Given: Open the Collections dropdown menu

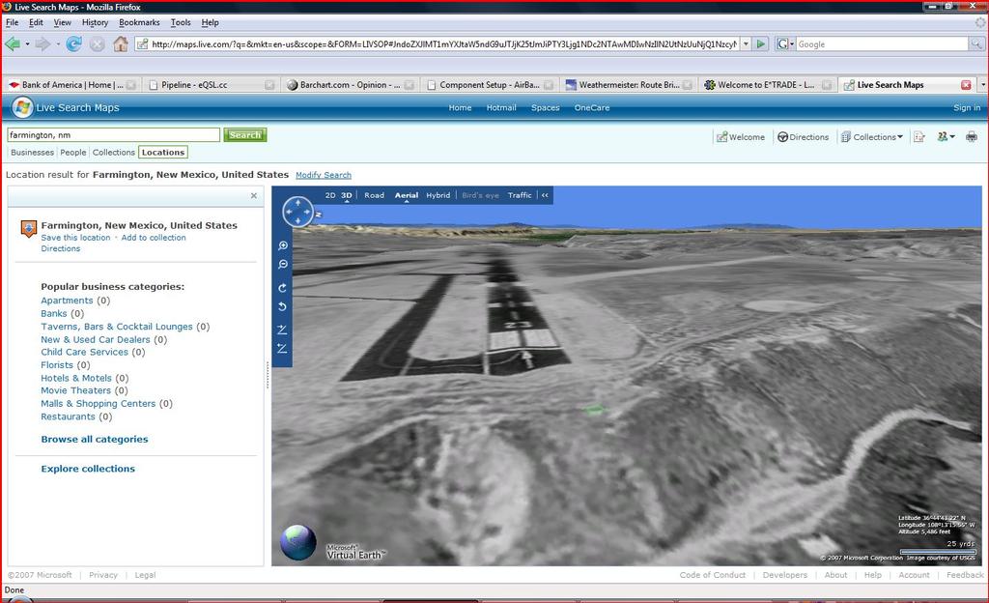Looking at the screenshot, I should tap(871, 137).
